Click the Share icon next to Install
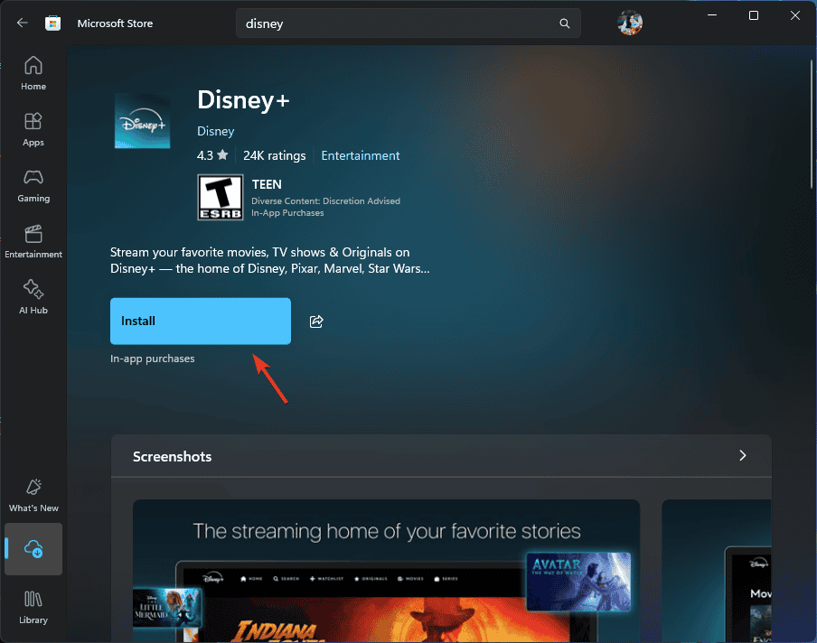 (x=316, y=321)
